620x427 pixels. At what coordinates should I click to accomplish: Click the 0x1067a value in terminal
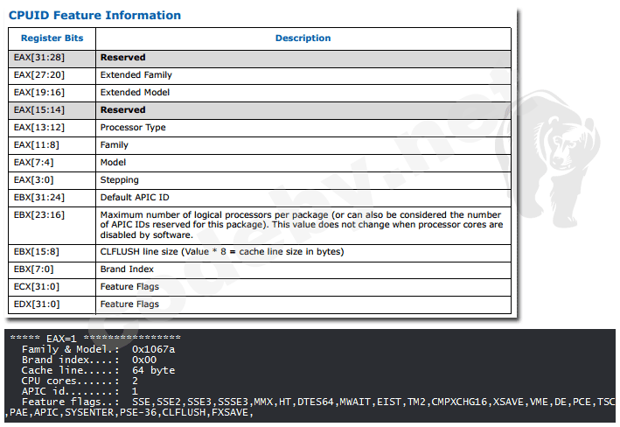click(x=154, y=348)
